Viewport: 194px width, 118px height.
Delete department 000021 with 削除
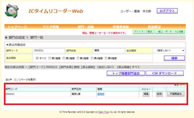pyautogui.click(x=159, y=94)
